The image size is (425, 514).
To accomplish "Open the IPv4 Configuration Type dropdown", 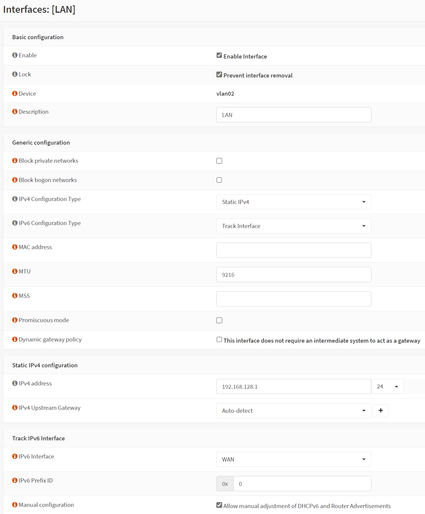I will coord(294,202).
